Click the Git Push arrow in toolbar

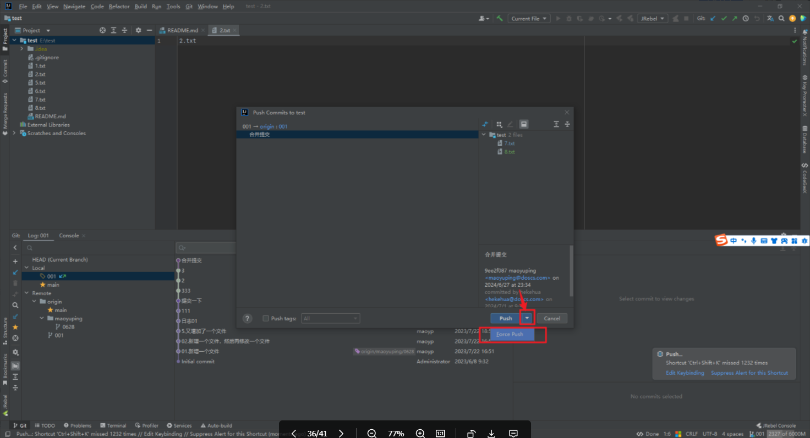735,18
